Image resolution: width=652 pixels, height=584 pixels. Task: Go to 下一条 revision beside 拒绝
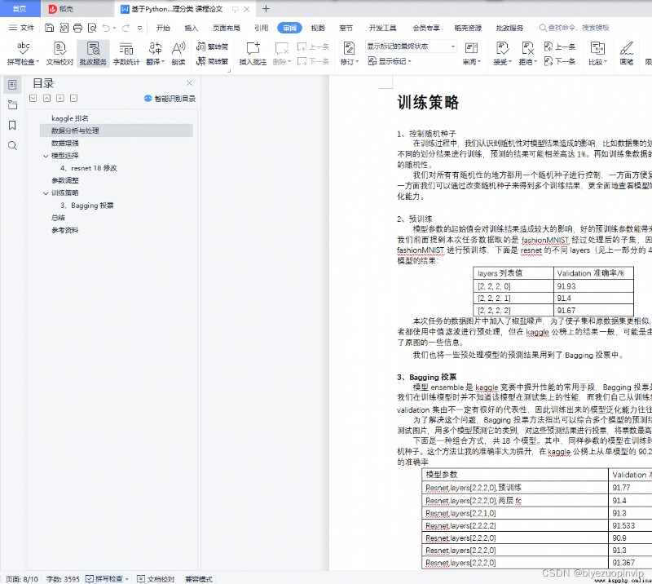560,62
